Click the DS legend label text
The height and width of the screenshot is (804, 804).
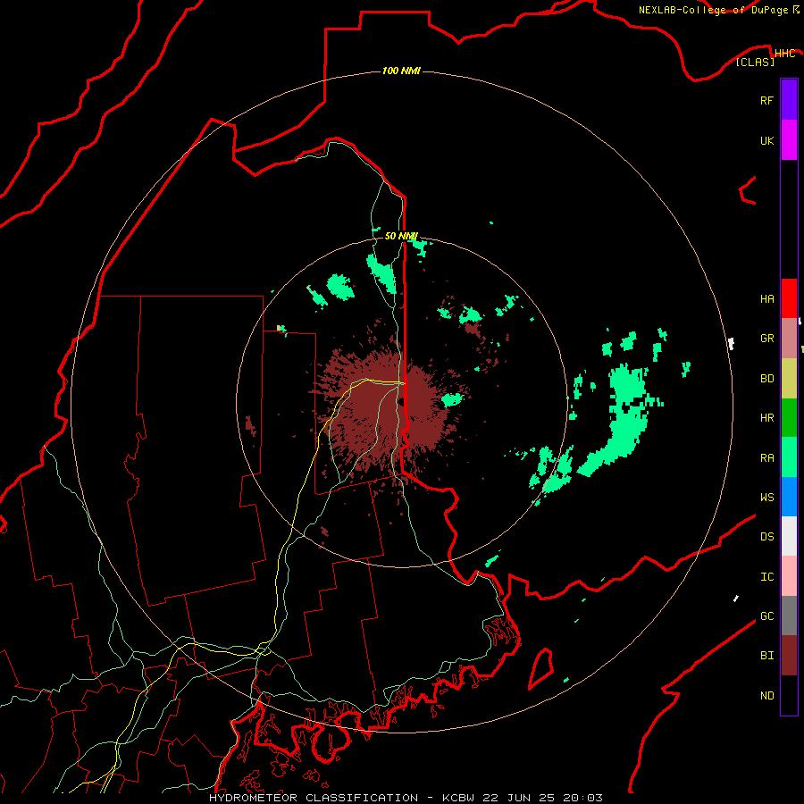pyautogui.click(x=766, y=537)
